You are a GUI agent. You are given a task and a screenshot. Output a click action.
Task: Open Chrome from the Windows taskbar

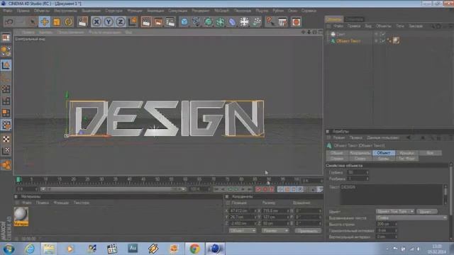pos(194,249)
